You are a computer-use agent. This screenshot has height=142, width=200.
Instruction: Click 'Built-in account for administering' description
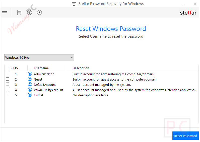tap(113, 74)
